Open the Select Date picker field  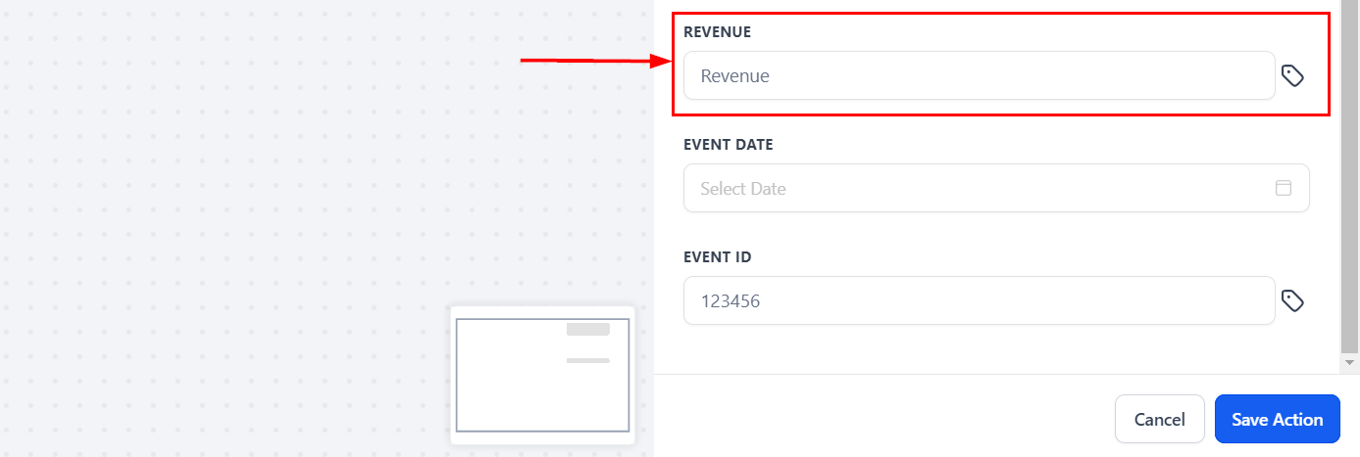pyautogui.click(x=981, y=188)
